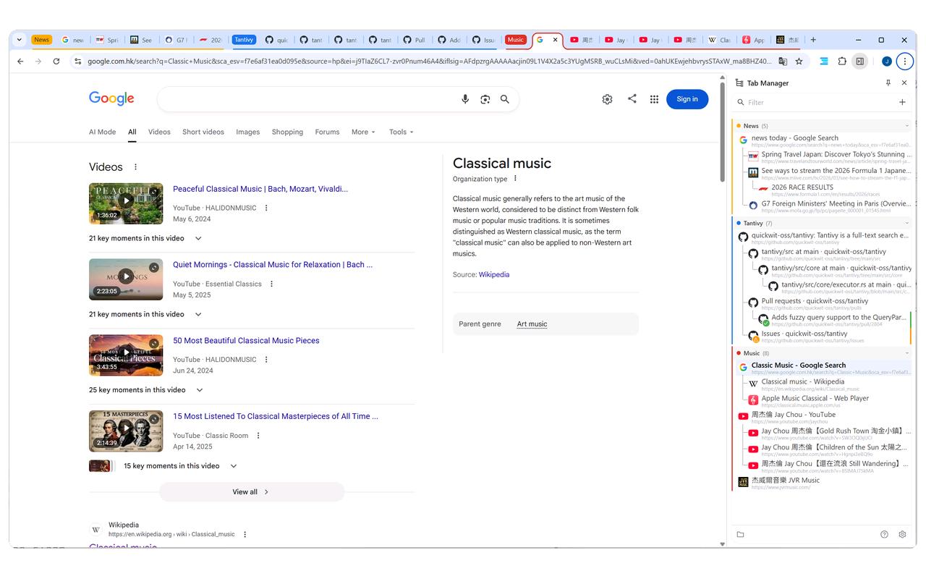Collapse the News tab group in Tab Manager
The height and width of the screenshot is (579, 926).
point(907,126)
